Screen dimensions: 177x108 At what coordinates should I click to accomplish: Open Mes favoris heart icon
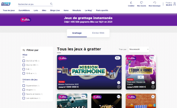(141, 3)
